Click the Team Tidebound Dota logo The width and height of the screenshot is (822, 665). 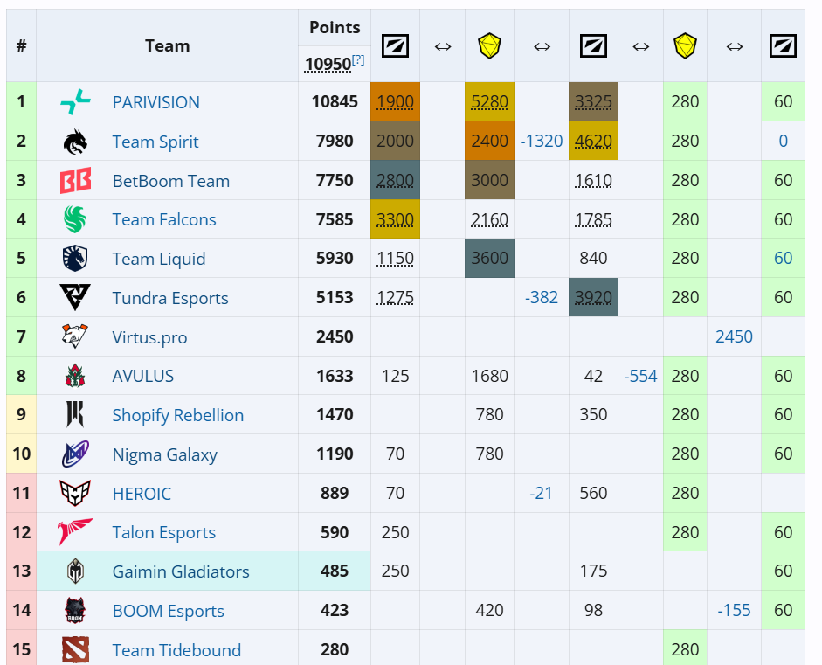point(75,649)
